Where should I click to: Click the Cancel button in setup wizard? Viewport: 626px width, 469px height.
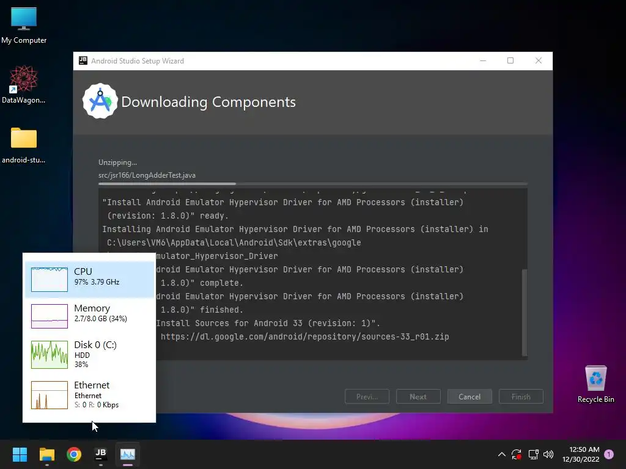pyautogui.click(x=469, y=397)
